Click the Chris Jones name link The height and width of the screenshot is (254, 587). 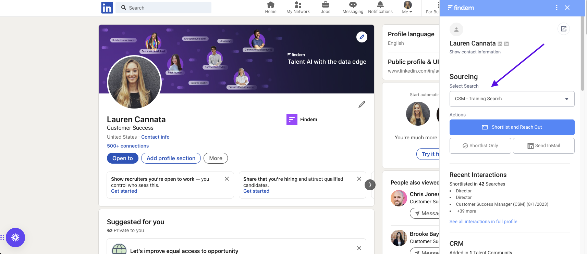point(425,194)
